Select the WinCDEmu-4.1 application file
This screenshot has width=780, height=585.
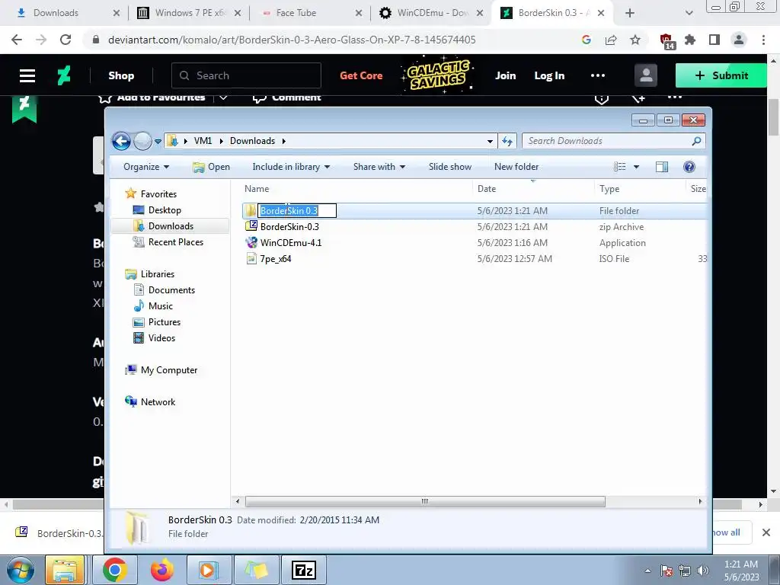[x=291, y=243]
